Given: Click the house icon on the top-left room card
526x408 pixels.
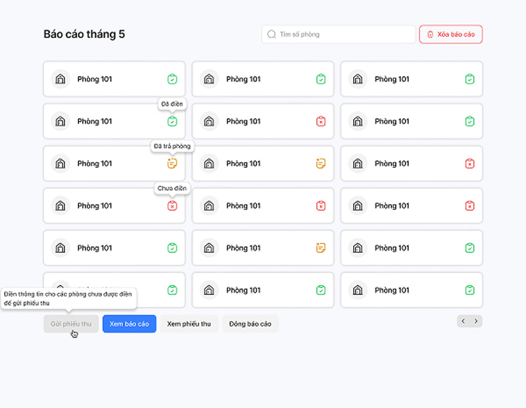Looking at the screenshot, I should [60, 79].
